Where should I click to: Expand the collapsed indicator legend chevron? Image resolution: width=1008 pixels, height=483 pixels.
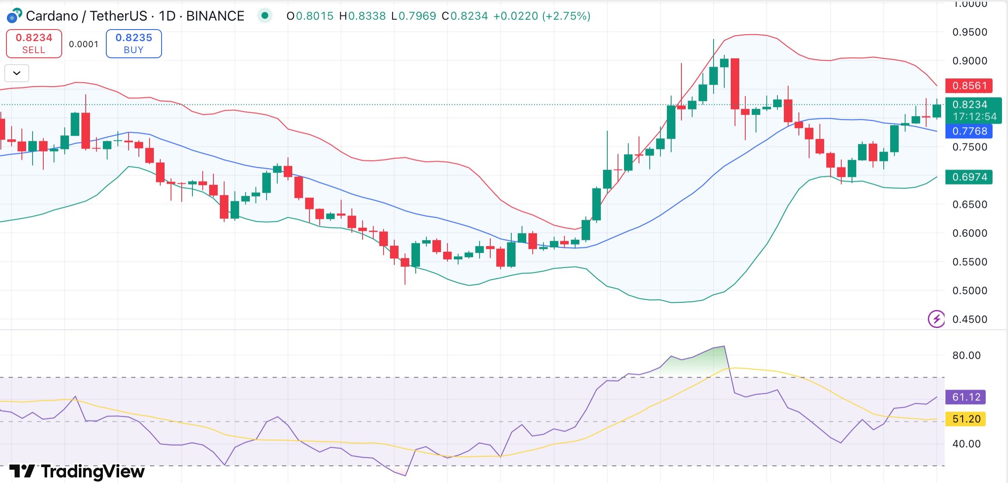pos(17,73)
